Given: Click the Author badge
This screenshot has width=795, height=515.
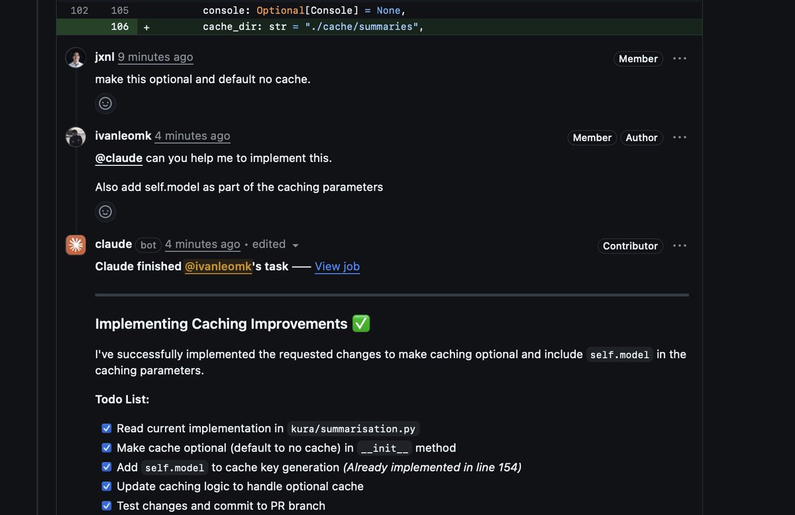Looking at the screenshot, I should (641, 137).
